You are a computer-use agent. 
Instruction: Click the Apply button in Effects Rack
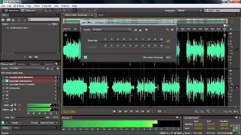15,123
